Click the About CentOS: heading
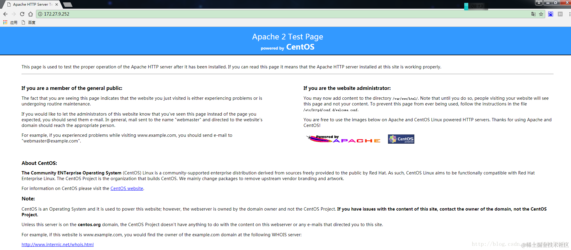This screenshot has height=250, width=571. (39, 163)
